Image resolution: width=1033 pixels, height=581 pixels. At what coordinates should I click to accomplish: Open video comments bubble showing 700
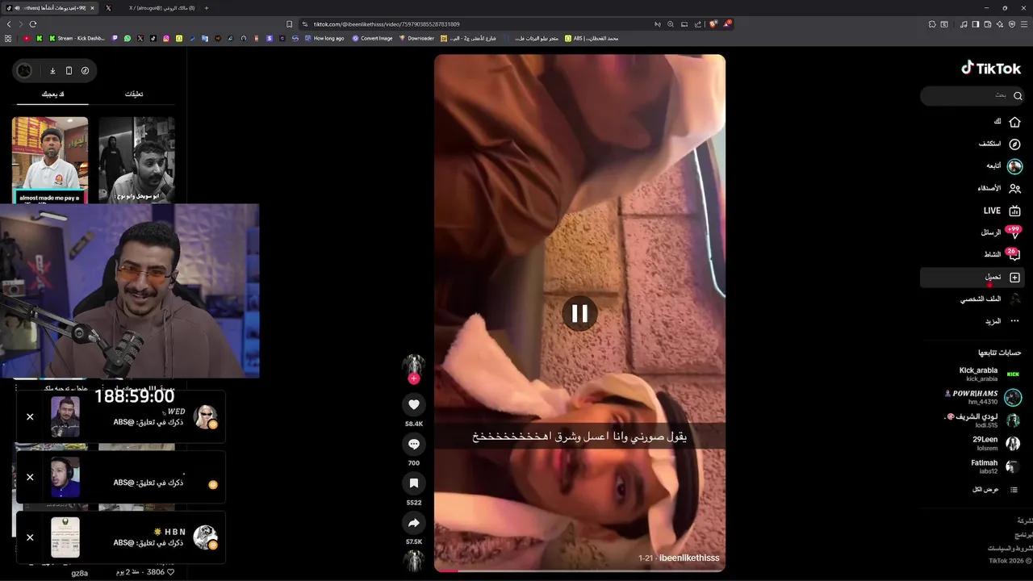pos(414,444)
